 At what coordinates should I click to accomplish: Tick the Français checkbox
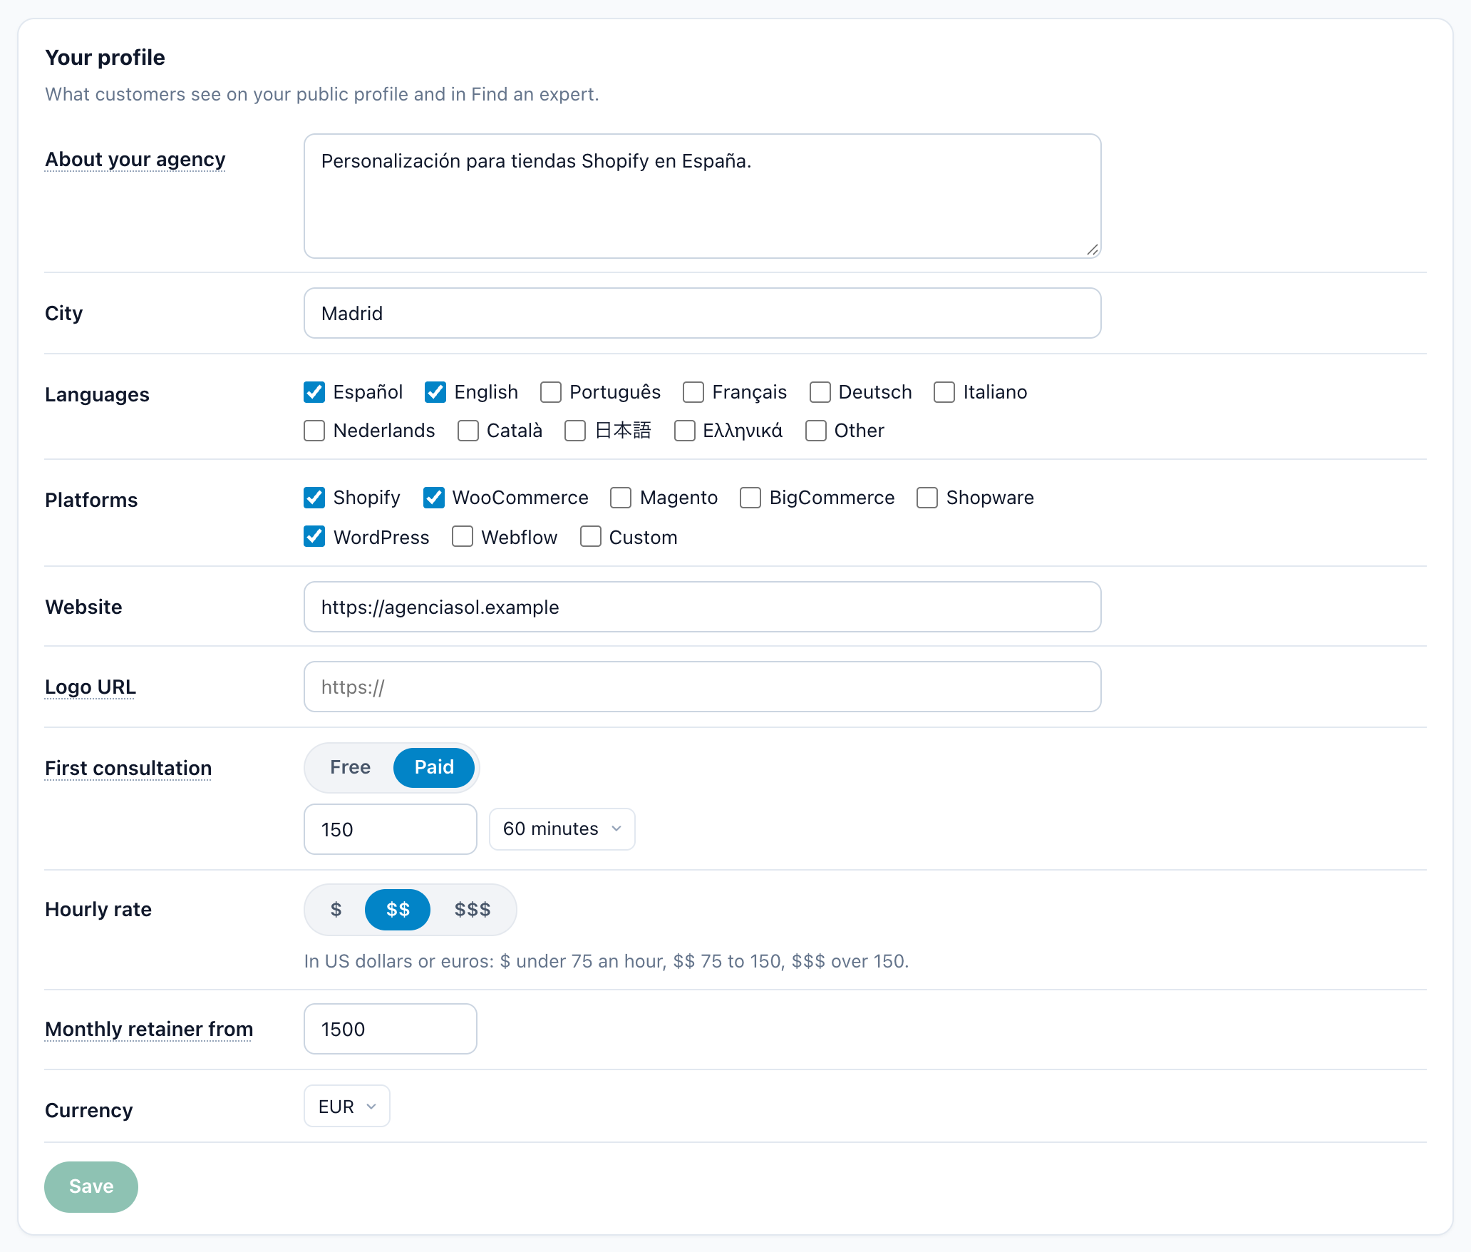693,392
